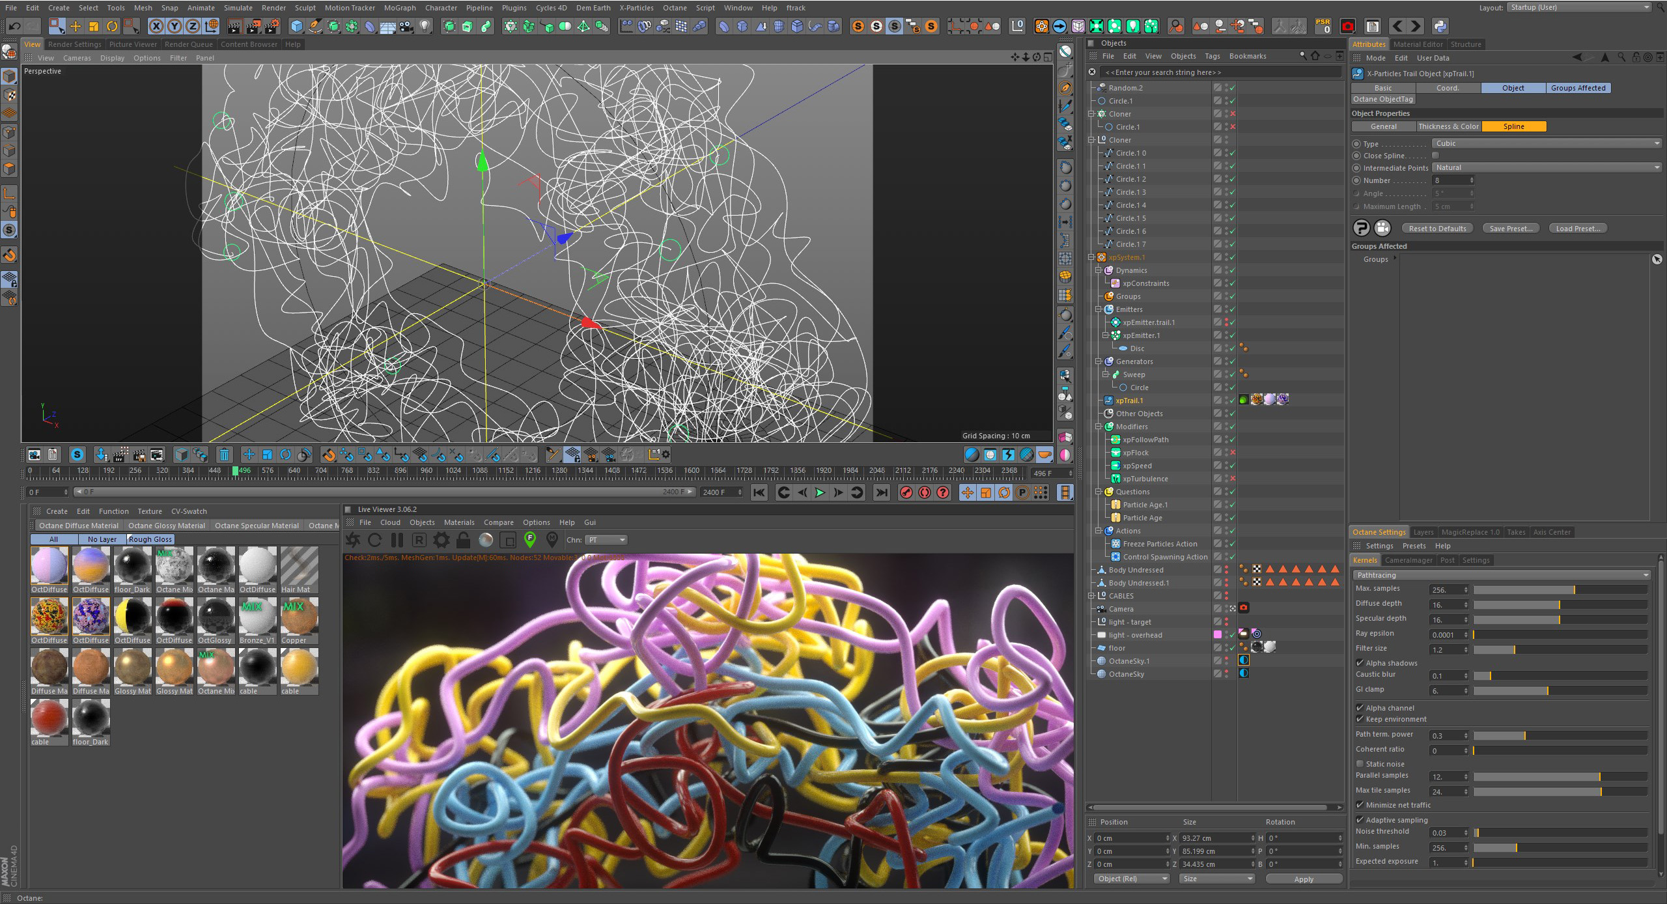Viewport: 1667px width, 904px height.
Task: Toggle Alpha shadows checkbox
Action: pyautogui.click(x=1360, y=663)
